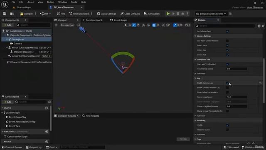Click the Save blueprint icon
Image resolution: width=266 pixels, height=150 pixels.
5,14
